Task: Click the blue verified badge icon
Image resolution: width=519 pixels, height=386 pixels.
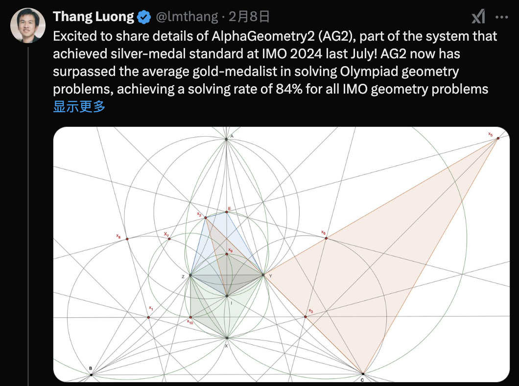Action: point(144,17)
